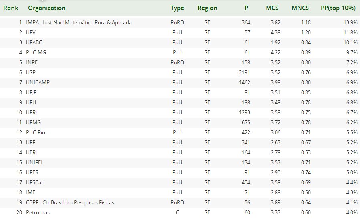The image size is (360, 218).
Task: Click the Petrobras organization name
Action: 38,212
